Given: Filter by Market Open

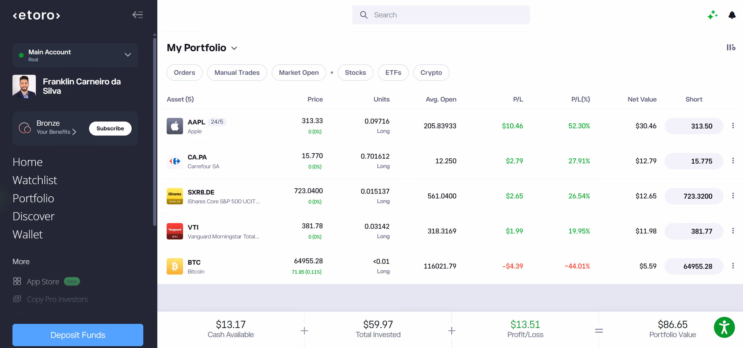Looking at the screenshot, I should point(299,73).
